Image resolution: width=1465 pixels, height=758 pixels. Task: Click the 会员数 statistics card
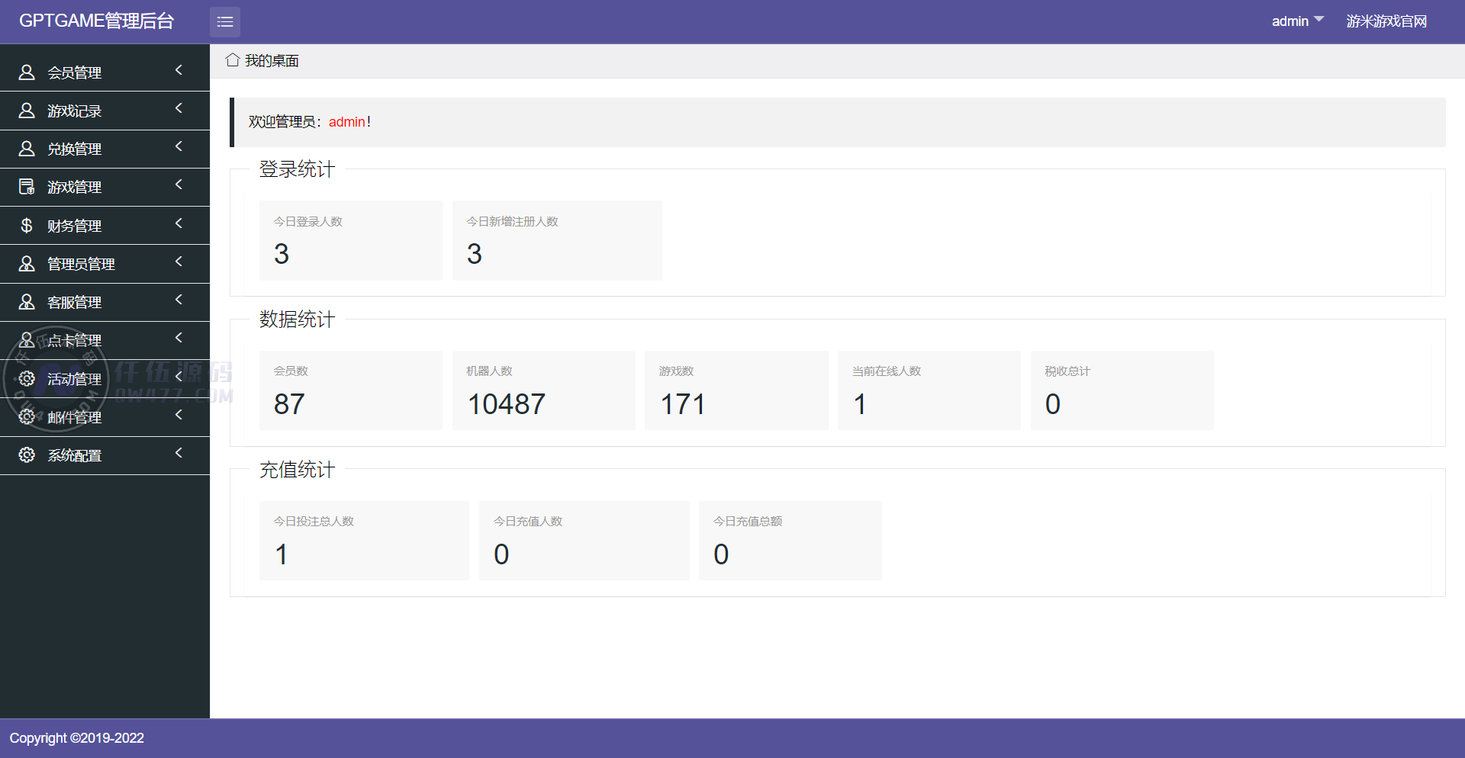[x=350, y=390]
